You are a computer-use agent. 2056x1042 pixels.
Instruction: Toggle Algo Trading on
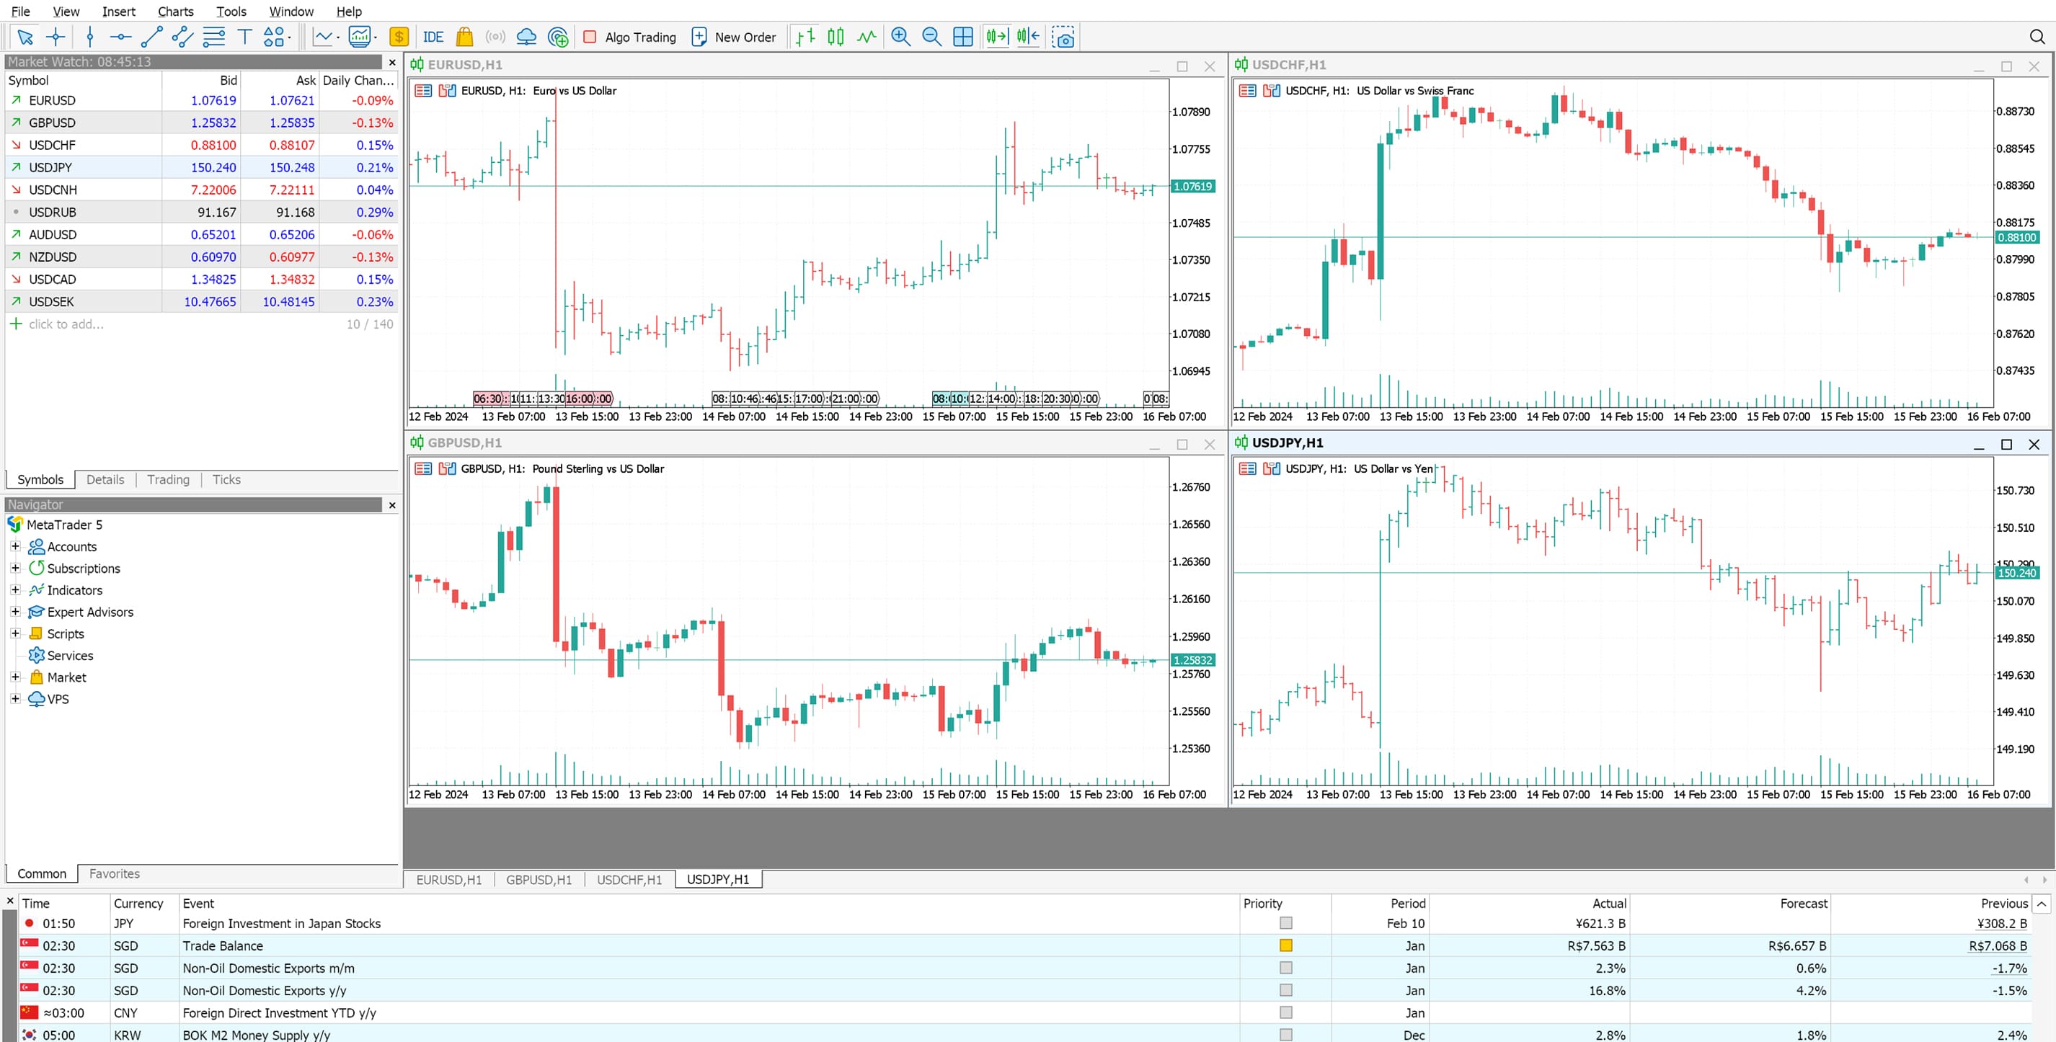click(x=630, y=37)
